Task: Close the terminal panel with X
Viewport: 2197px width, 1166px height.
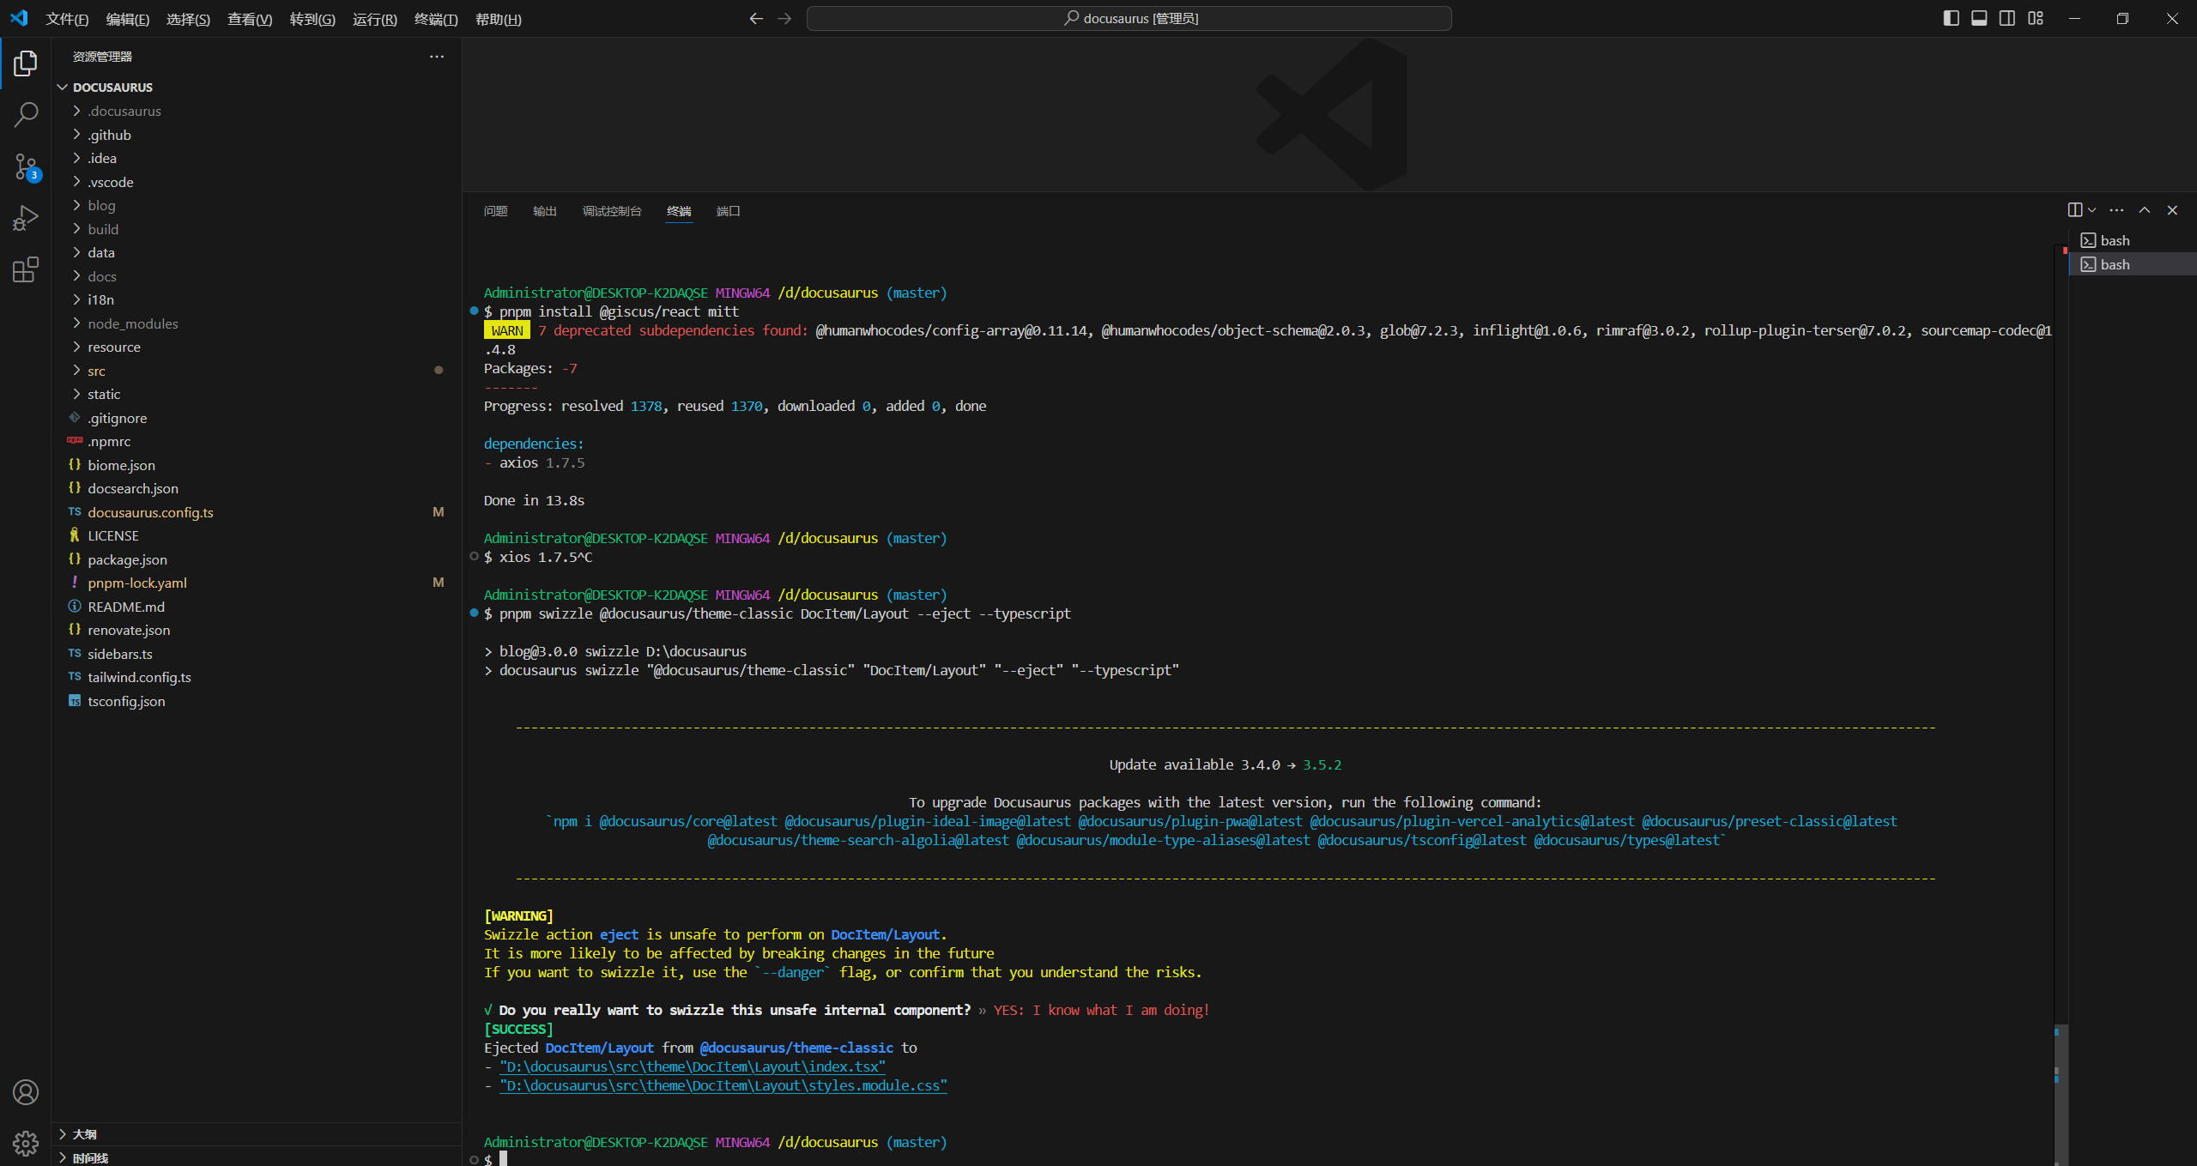Action: [x=2173, y=210]
